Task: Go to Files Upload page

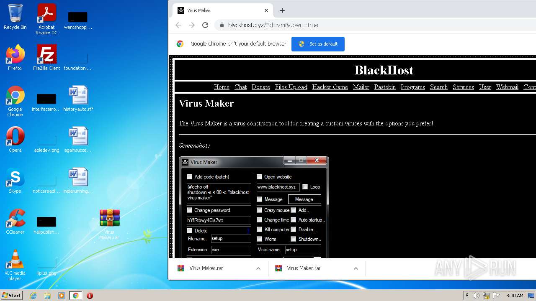Action: (291, 87)
